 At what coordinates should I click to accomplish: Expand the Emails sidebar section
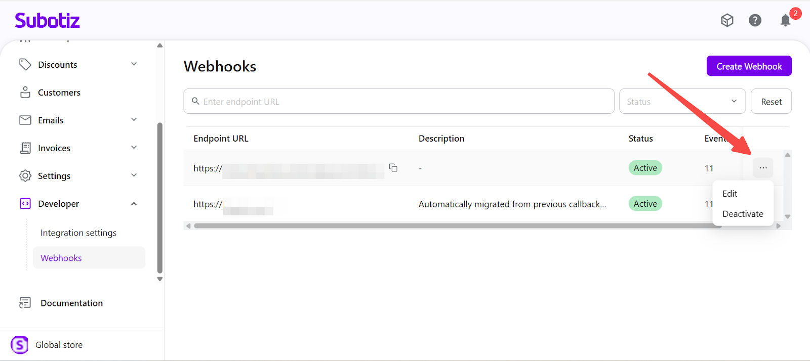(x=134, y=120)
